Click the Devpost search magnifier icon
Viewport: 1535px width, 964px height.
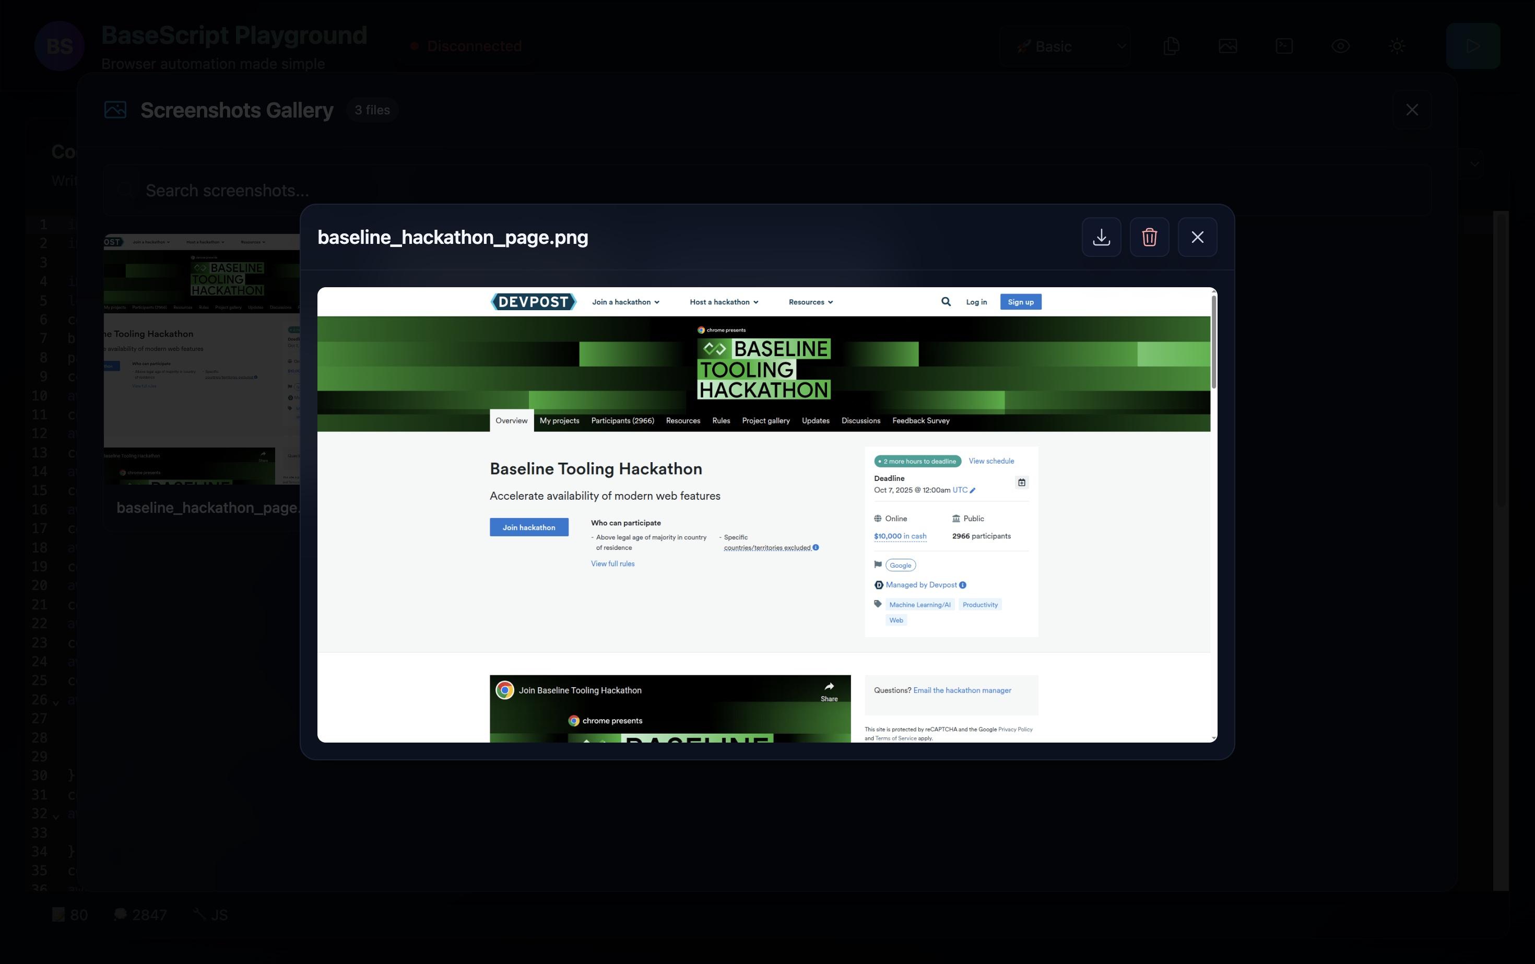tap(946, 302)
